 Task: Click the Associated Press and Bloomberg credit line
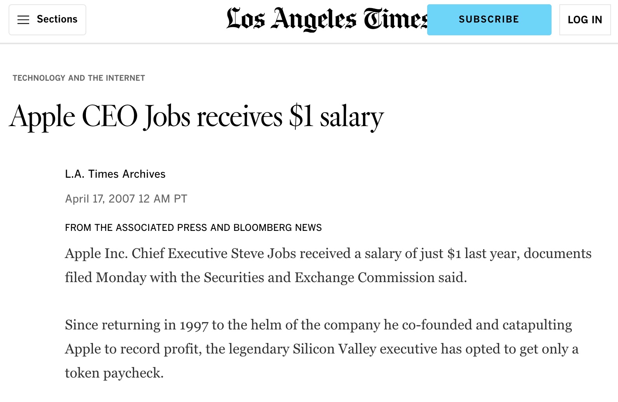(193, 227)
